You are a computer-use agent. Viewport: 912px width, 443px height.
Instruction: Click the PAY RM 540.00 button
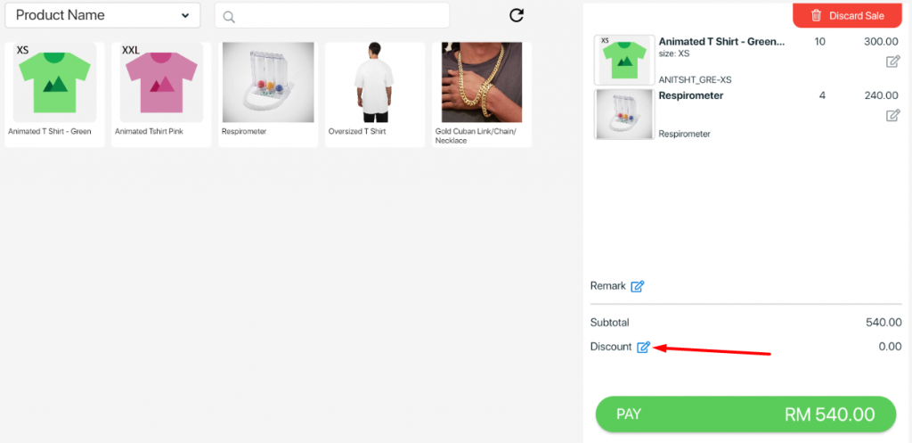click(745, 414)
